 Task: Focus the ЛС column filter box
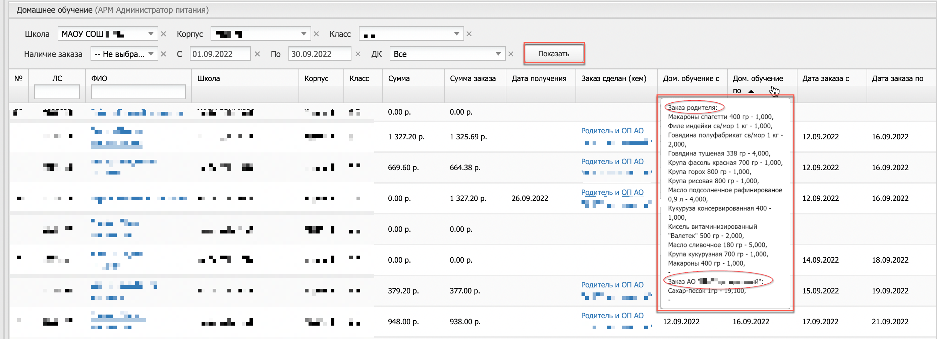(57, 91)
